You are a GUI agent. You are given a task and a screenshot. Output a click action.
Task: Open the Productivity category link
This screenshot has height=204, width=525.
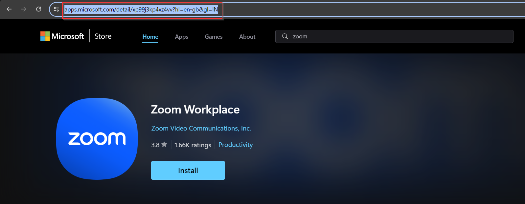(236, 145)
